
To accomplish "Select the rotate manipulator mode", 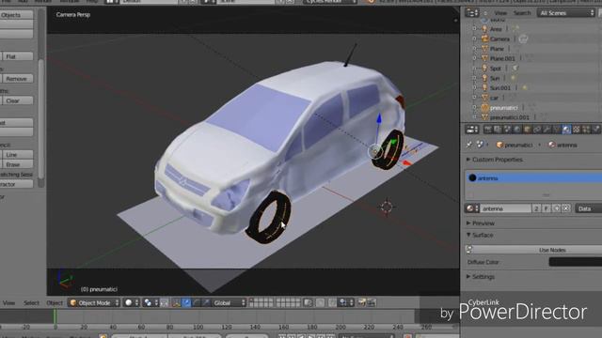I will click(197, 302).
